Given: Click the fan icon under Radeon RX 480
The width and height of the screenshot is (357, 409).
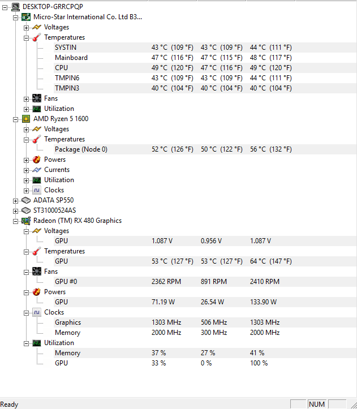Looking at the screenshot, I should (x=37, y=272).
